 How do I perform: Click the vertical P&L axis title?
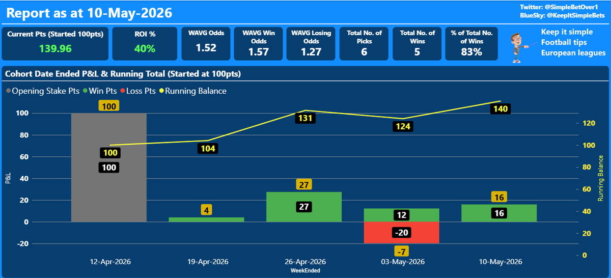coord(8,178)
